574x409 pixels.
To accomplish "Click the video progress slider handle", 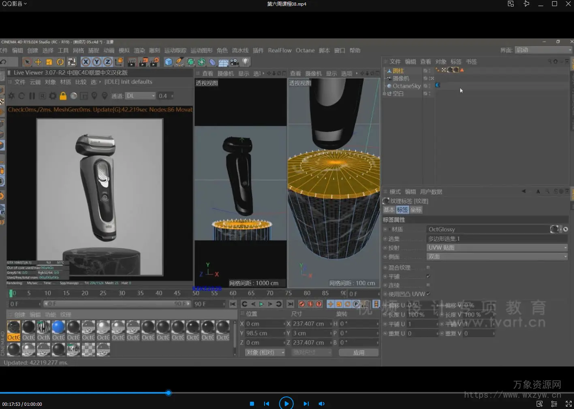I will (x=169, y=393).
